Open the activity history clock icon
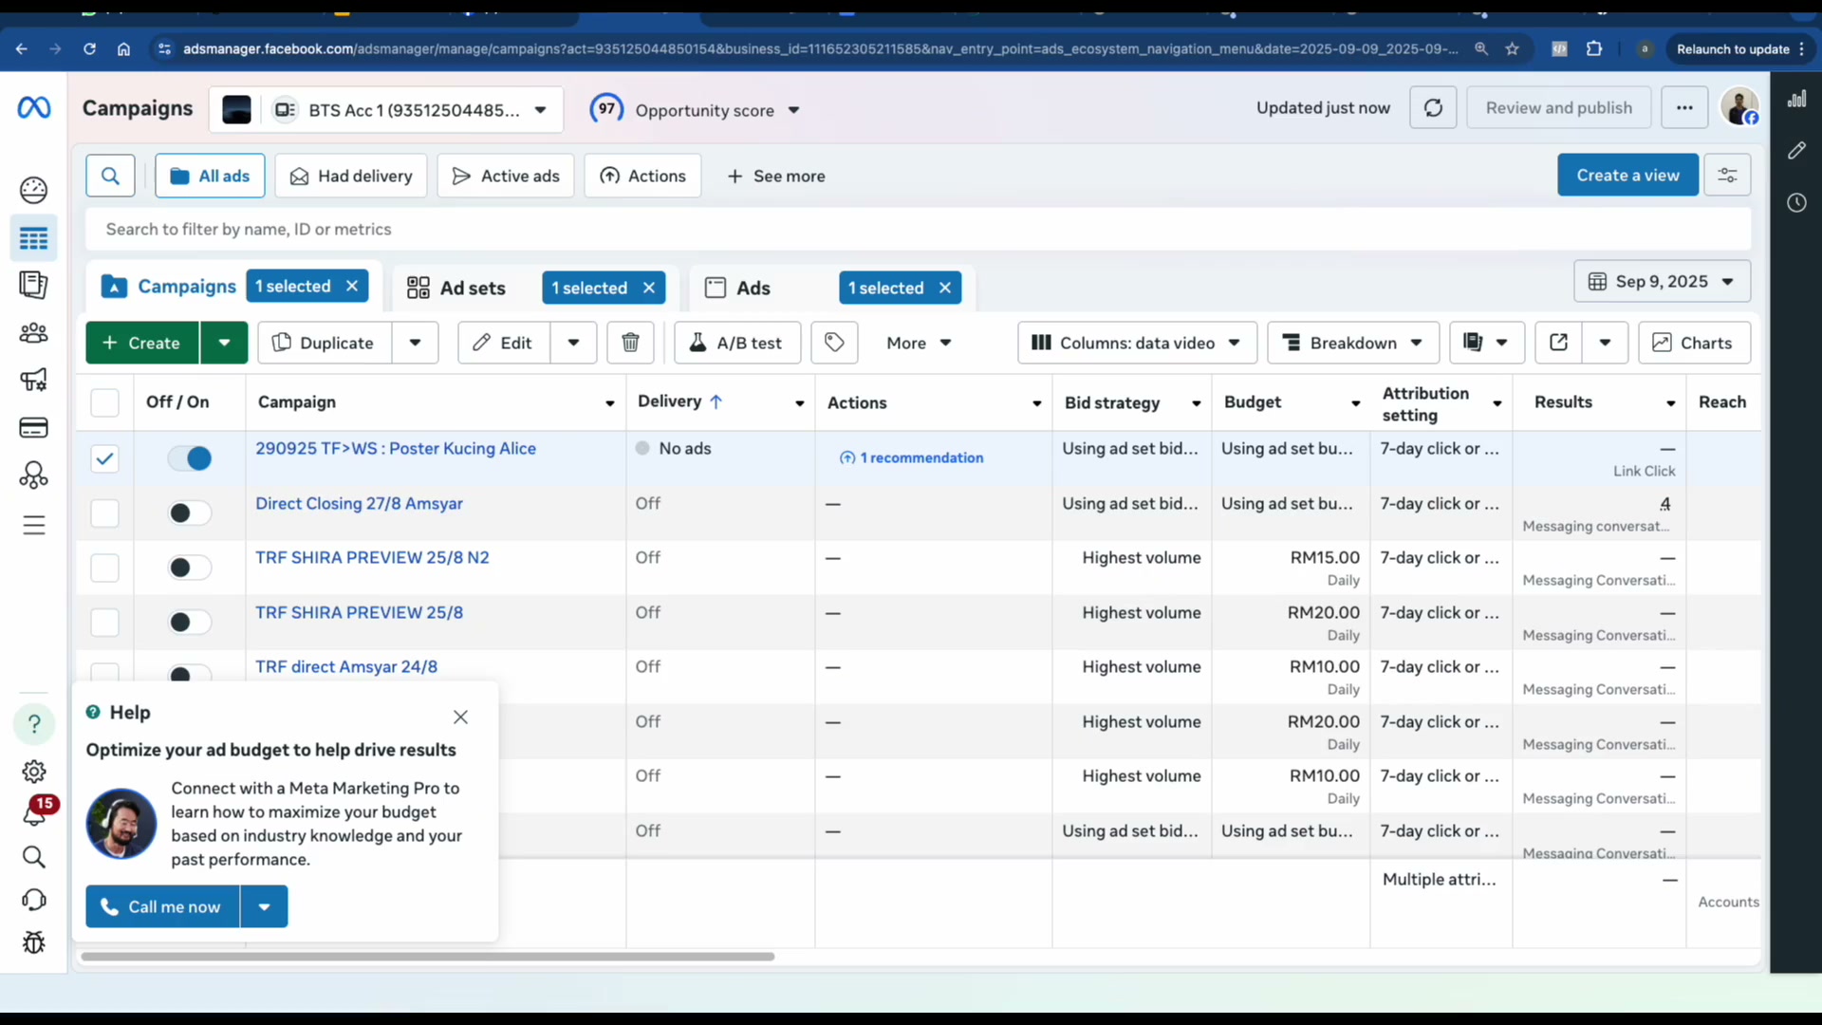Image resolution: width=1822 pixels, height=1025 pixels. tap(1796, 202)
